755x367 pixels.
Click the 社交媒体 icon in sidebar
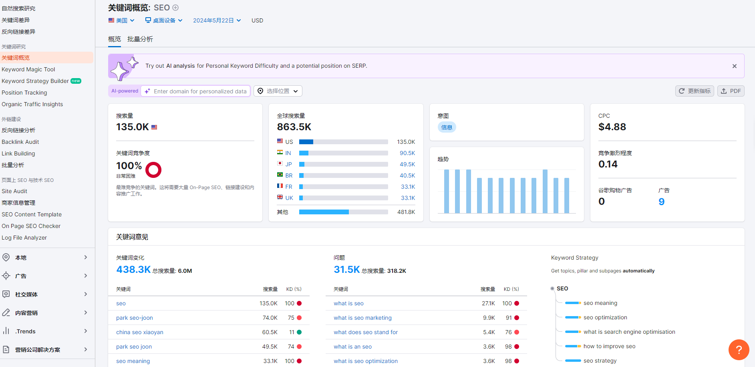[6, 294]
